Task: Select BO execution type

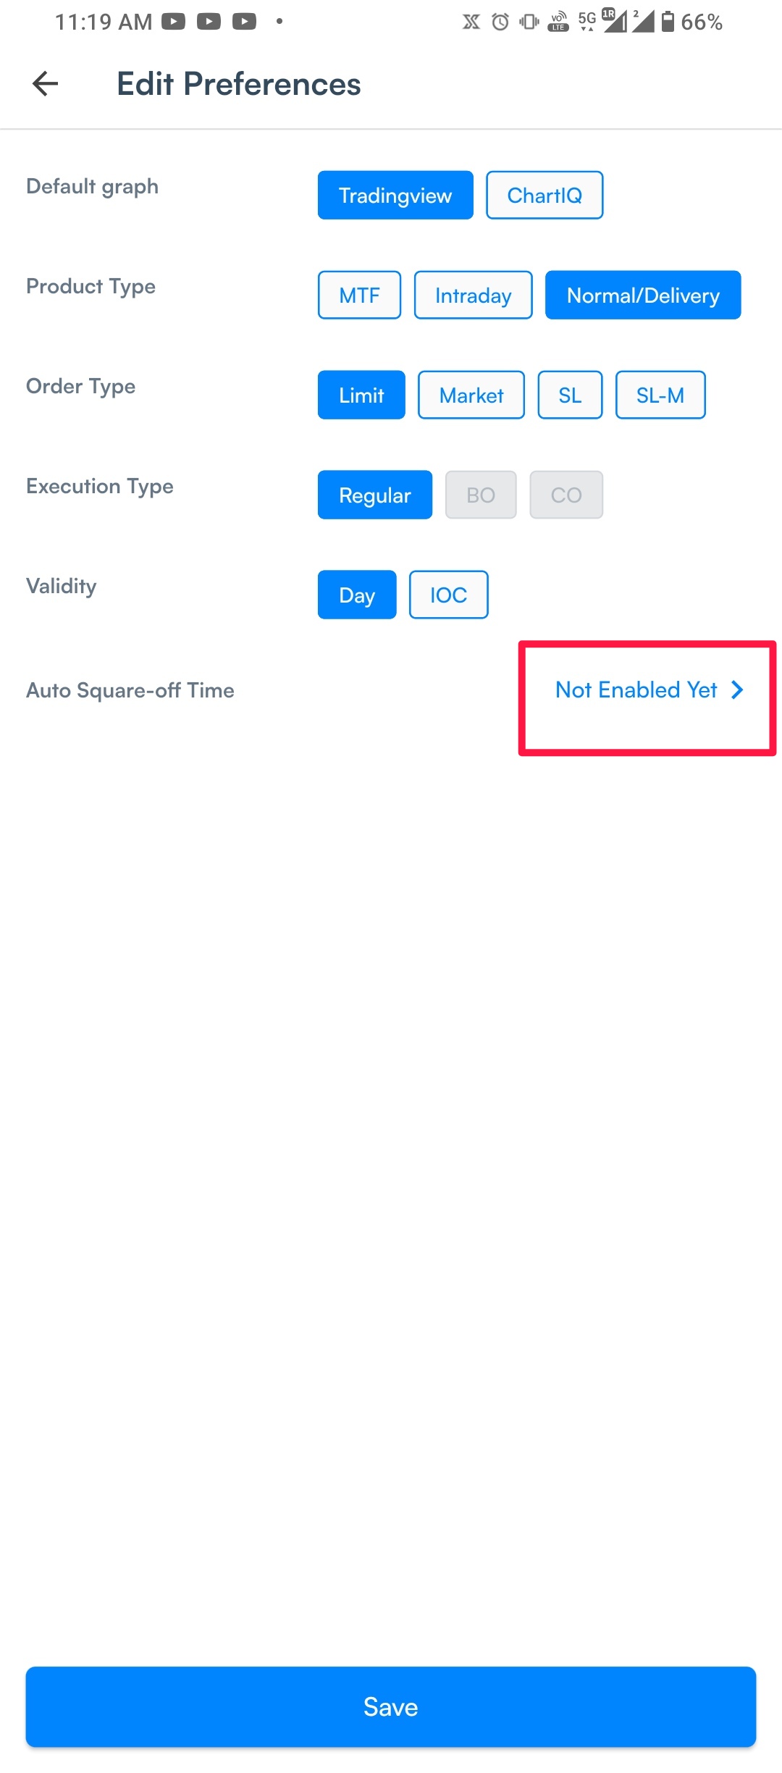Action: (481, 495)
